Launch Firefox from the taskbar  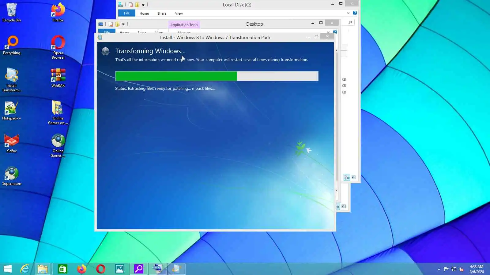(81, 269)
